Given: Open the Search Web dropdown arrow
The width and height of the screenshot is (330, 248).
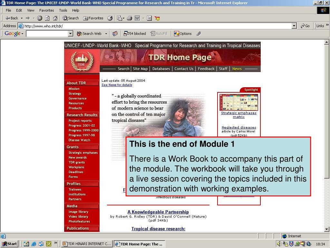Looking at the screenshot, I should (106, 34).
